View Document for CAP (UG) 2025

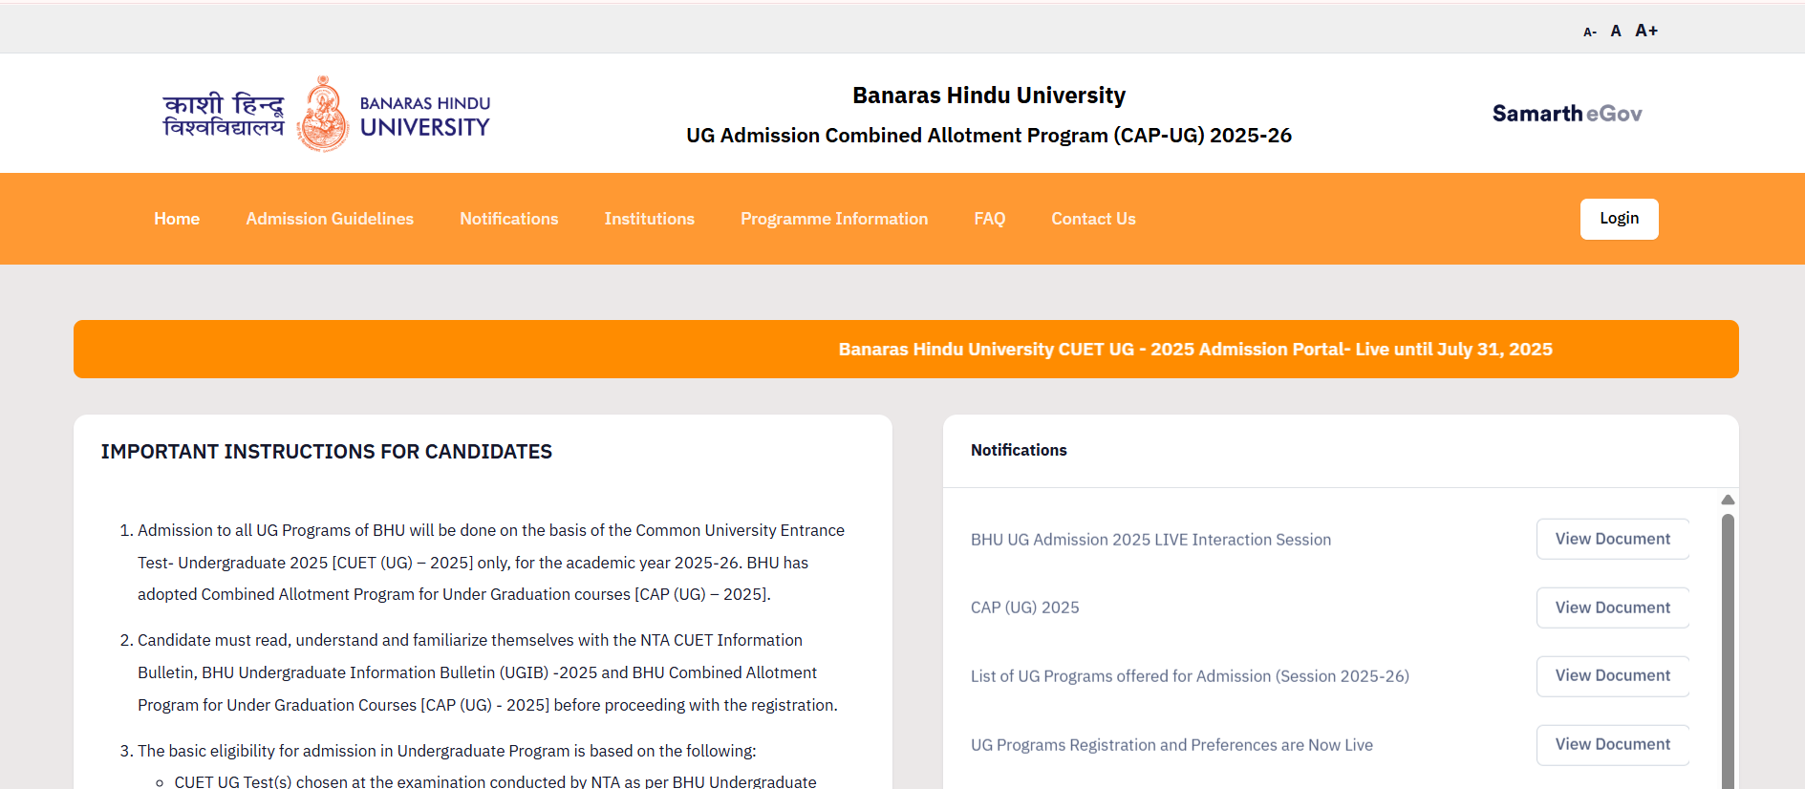(x=1612, y=608)
